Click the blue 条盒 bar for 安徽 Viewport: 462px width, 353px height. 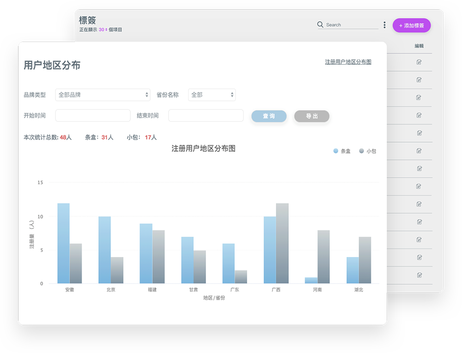(63, 243)
